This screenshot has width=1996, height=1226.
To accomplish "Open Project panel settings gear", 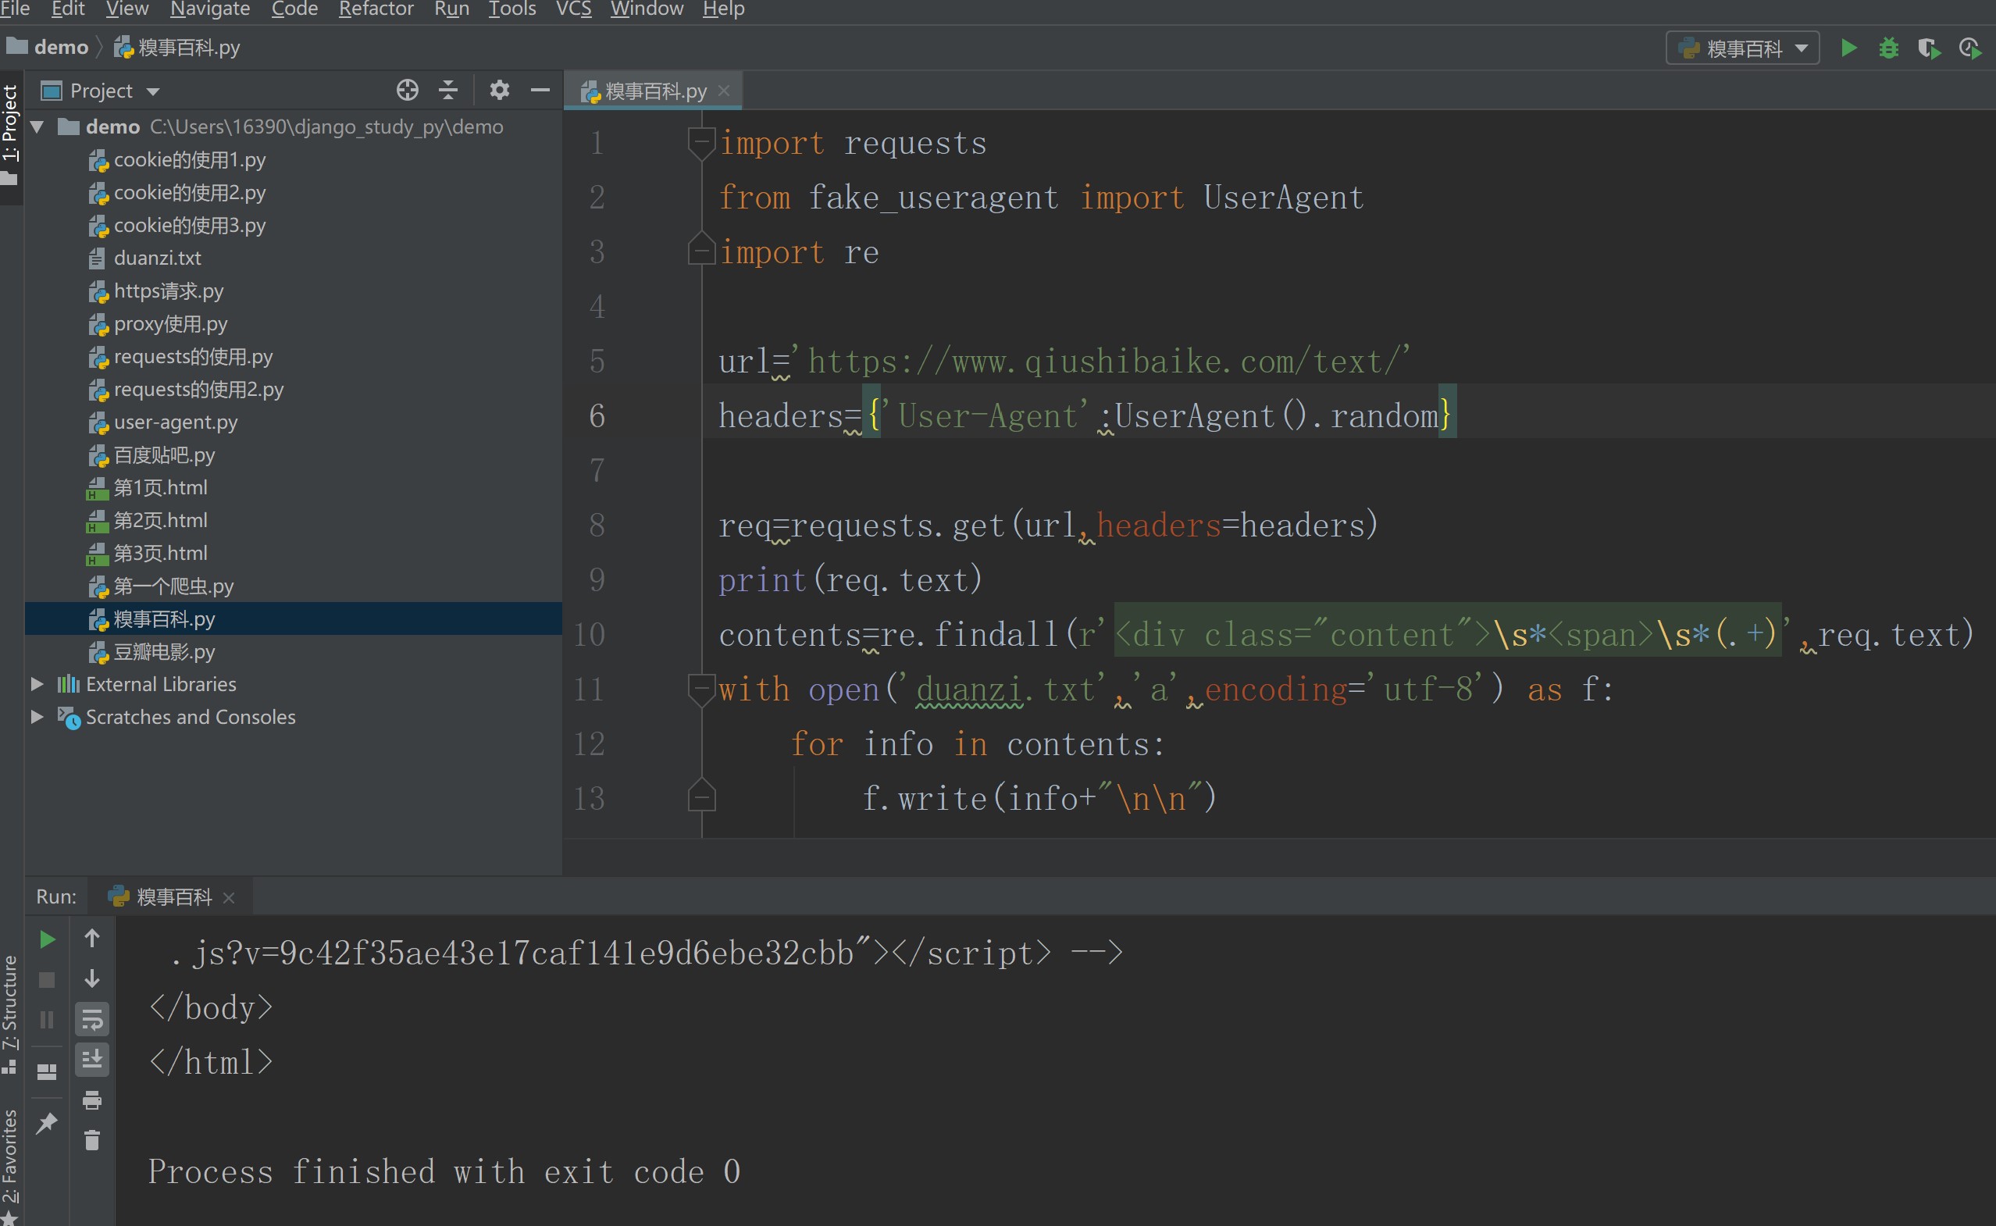I will click(x=500, y=90).
